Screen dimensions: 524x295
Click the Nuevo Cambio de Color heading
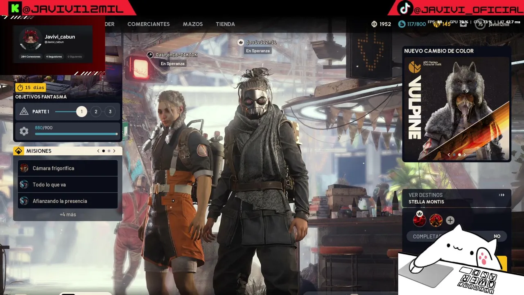439,51
